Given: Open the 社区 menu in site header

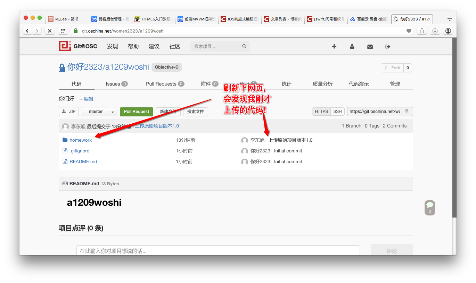Looking at the screenshot, I should coord(175,46).
